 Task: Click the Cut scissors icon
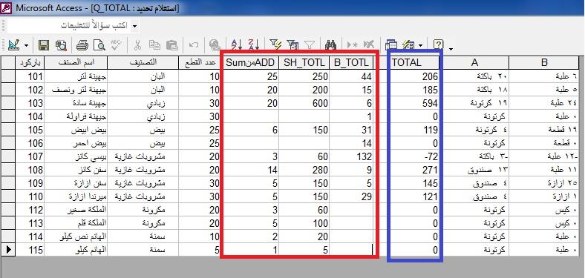137,45
